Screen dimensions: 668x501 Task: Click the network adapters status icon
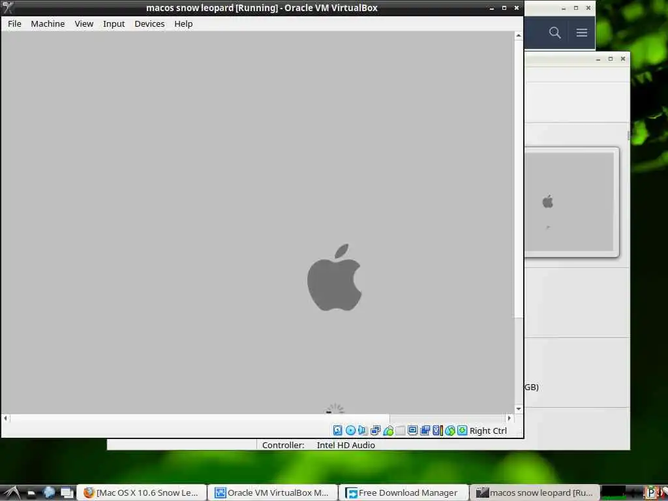pos(375,431)
